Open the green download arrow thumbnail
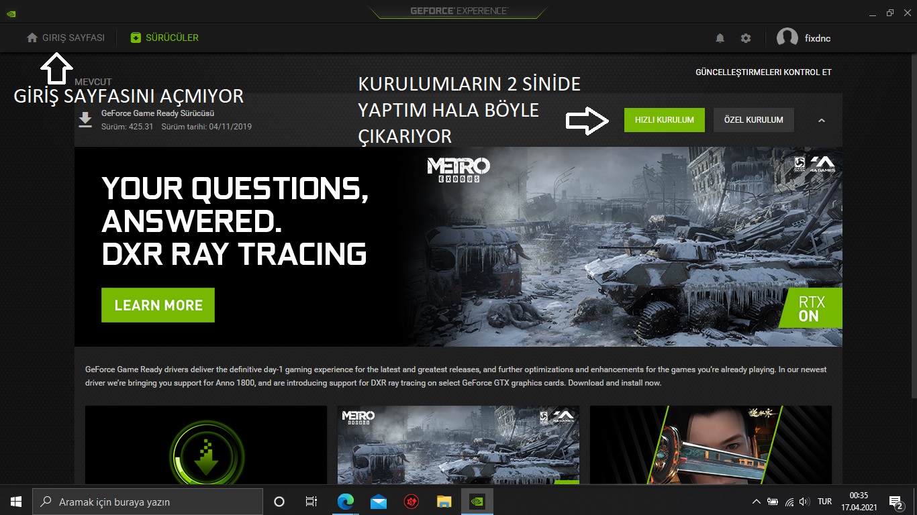Viewport: 917px width, 515px height. point(206,445)
